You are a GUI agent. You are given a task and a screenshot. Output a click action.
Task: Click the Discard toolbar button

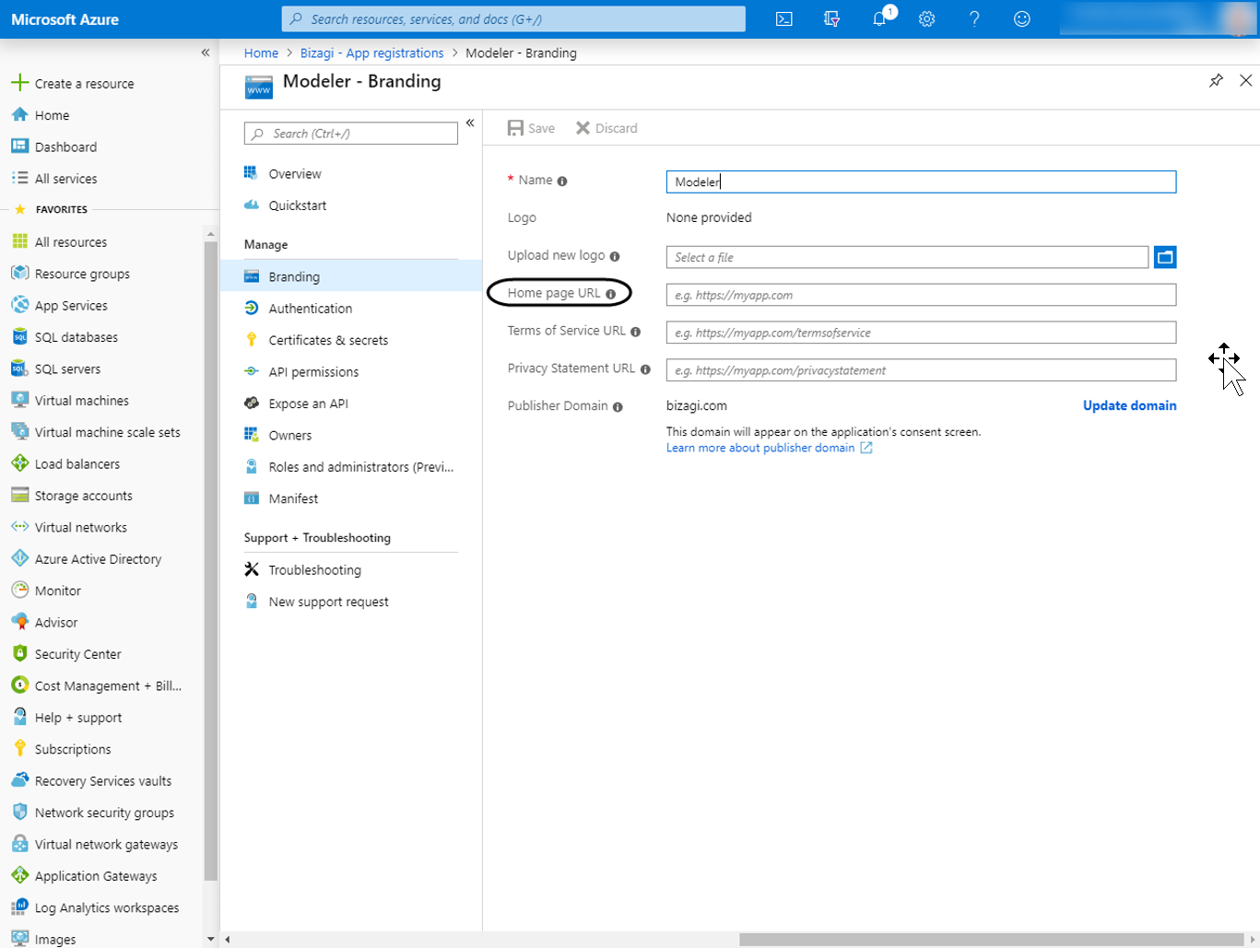(x=606, y=128)
